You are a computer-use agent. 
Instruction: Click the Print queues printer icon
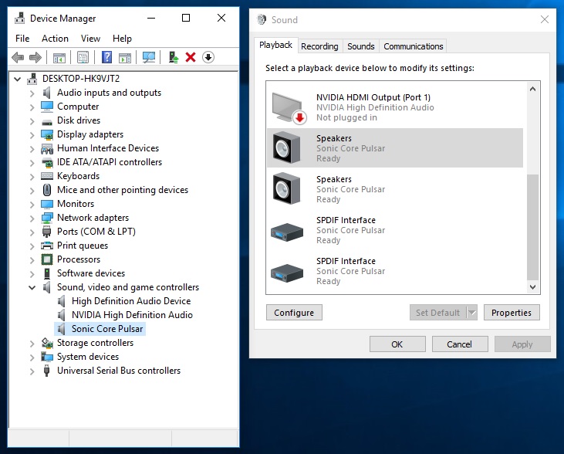pos(47,246)
